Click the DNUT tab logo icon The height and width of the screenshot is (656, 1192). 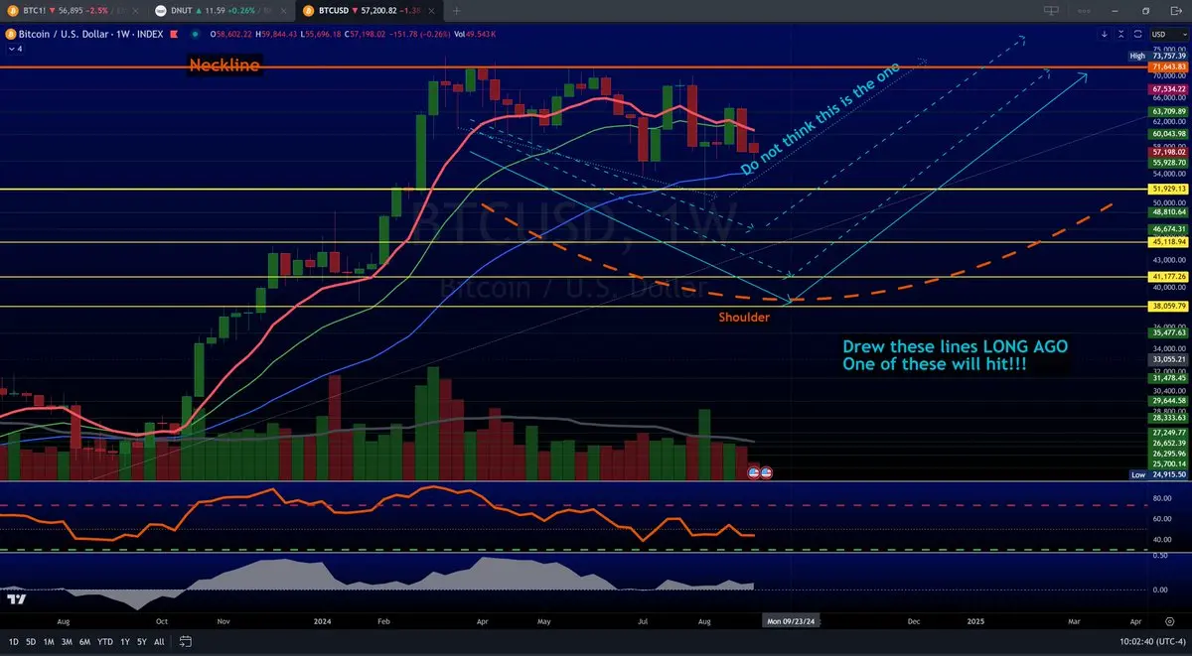(x=160, y=11)
